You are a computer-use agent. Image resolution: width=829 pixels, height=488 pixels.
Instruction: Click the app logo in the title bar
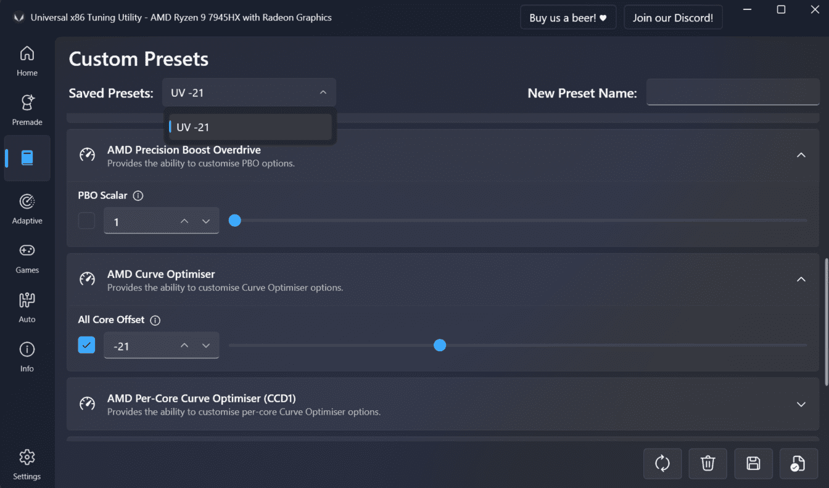tap(19, 18)
